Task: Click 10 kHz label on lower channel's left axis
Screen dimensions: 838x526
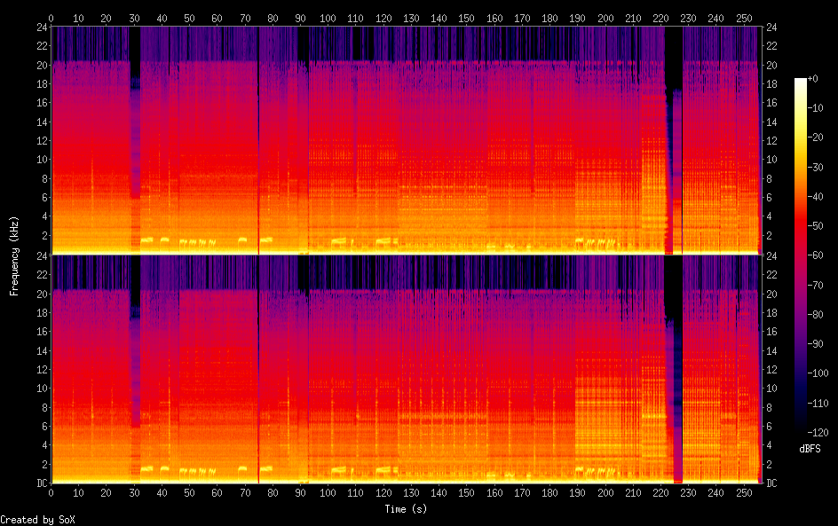Action: [41, 389]
